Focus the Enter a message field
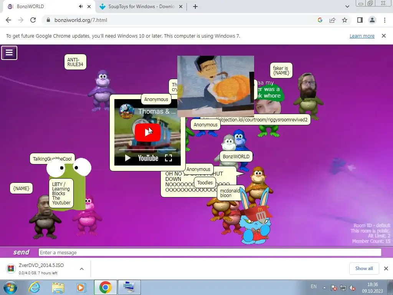The image size is (393, 295). (x=210, y=252)
